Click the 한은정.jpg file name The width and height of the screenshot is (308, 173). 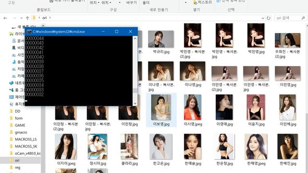225,163
